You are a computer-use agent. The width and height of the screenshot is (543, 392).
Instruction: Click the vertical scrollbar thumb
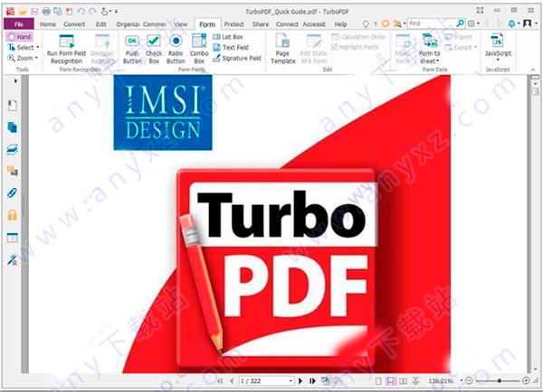pyautogui.click(x=535, y=91)
